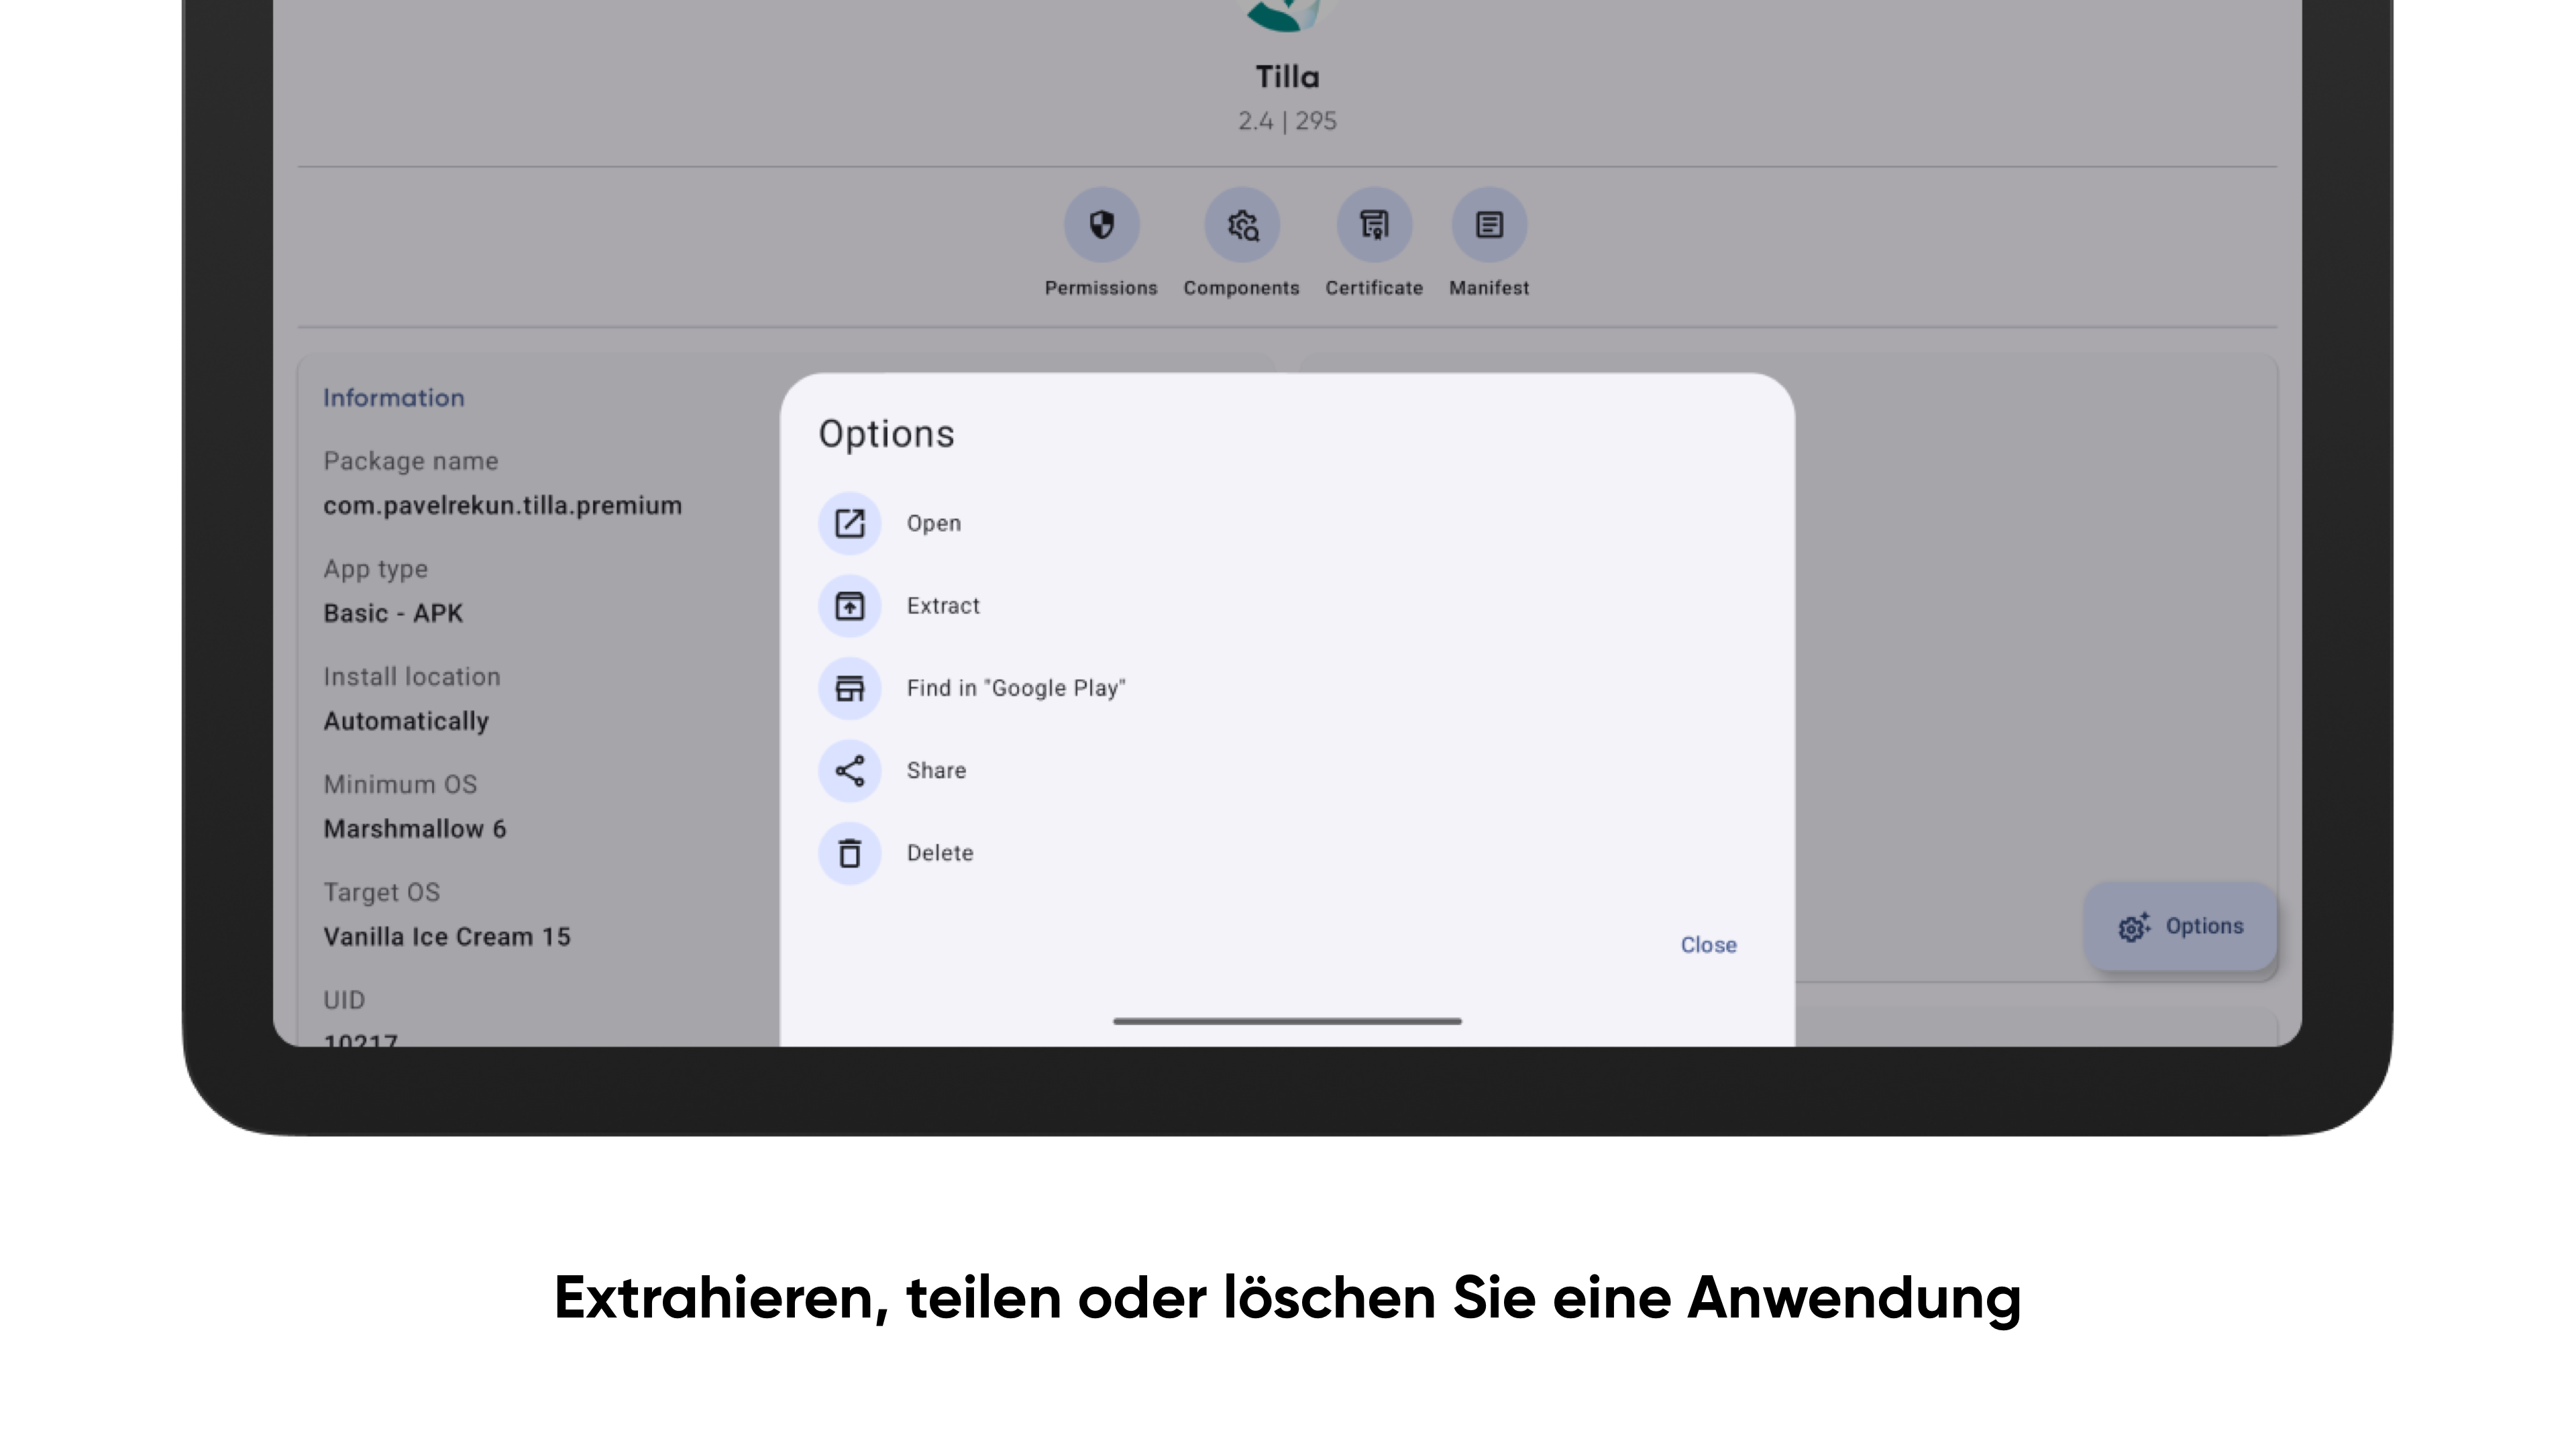Click the Google Play store icon
The image size is (2576, 1449).
pyautogui.click(x=849, y=688)
